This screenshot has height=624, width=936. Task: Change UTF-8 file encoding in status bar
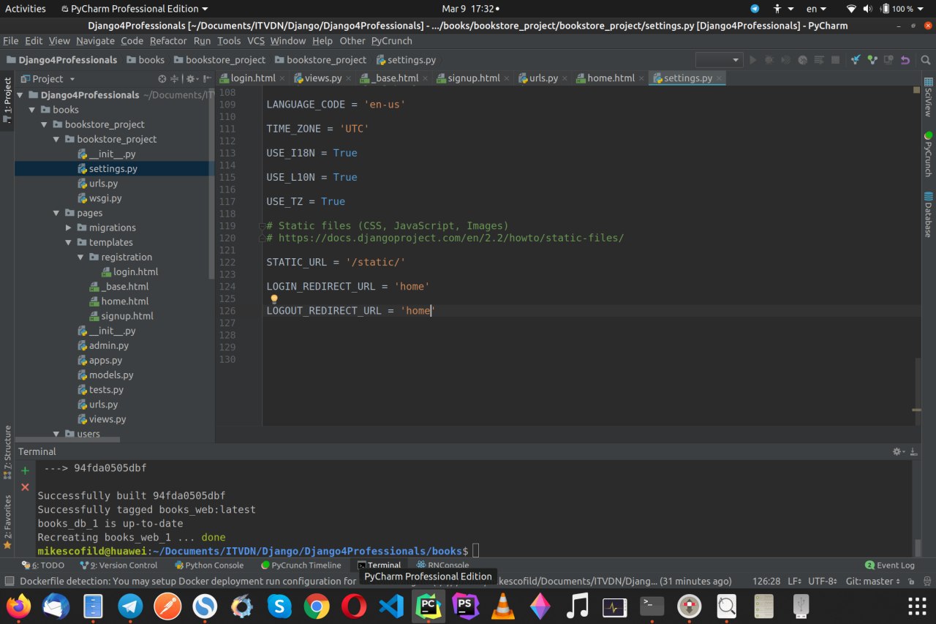(823, 582)
